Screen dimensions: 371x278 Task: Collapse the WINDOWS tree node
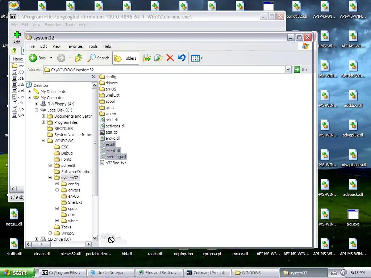[43, 141]
